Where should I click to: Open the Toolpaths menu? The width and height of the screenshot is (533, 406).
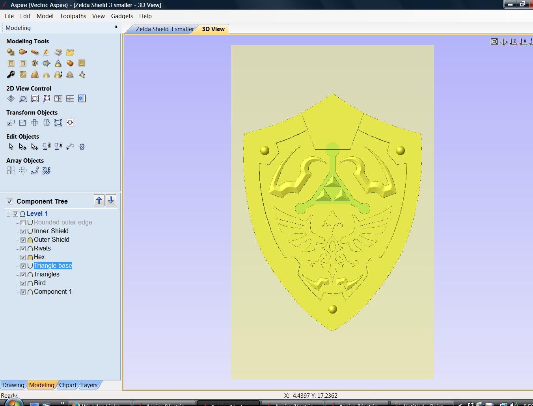[x=73, y=16]
